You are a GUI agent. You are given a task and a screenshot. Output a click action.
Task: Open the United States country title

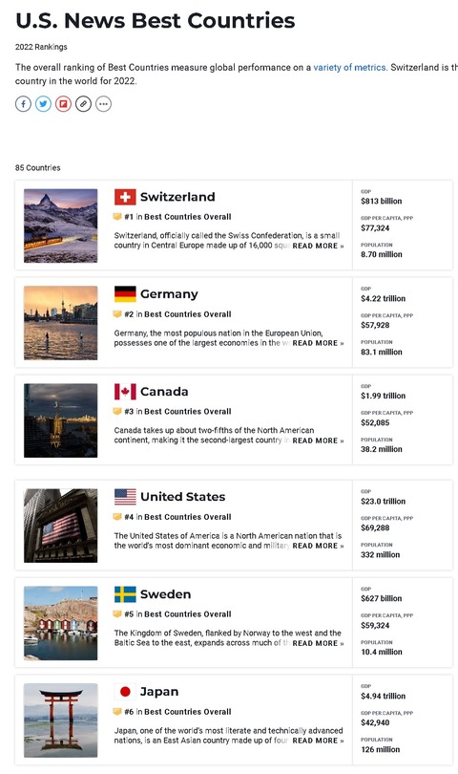[183, 497]
